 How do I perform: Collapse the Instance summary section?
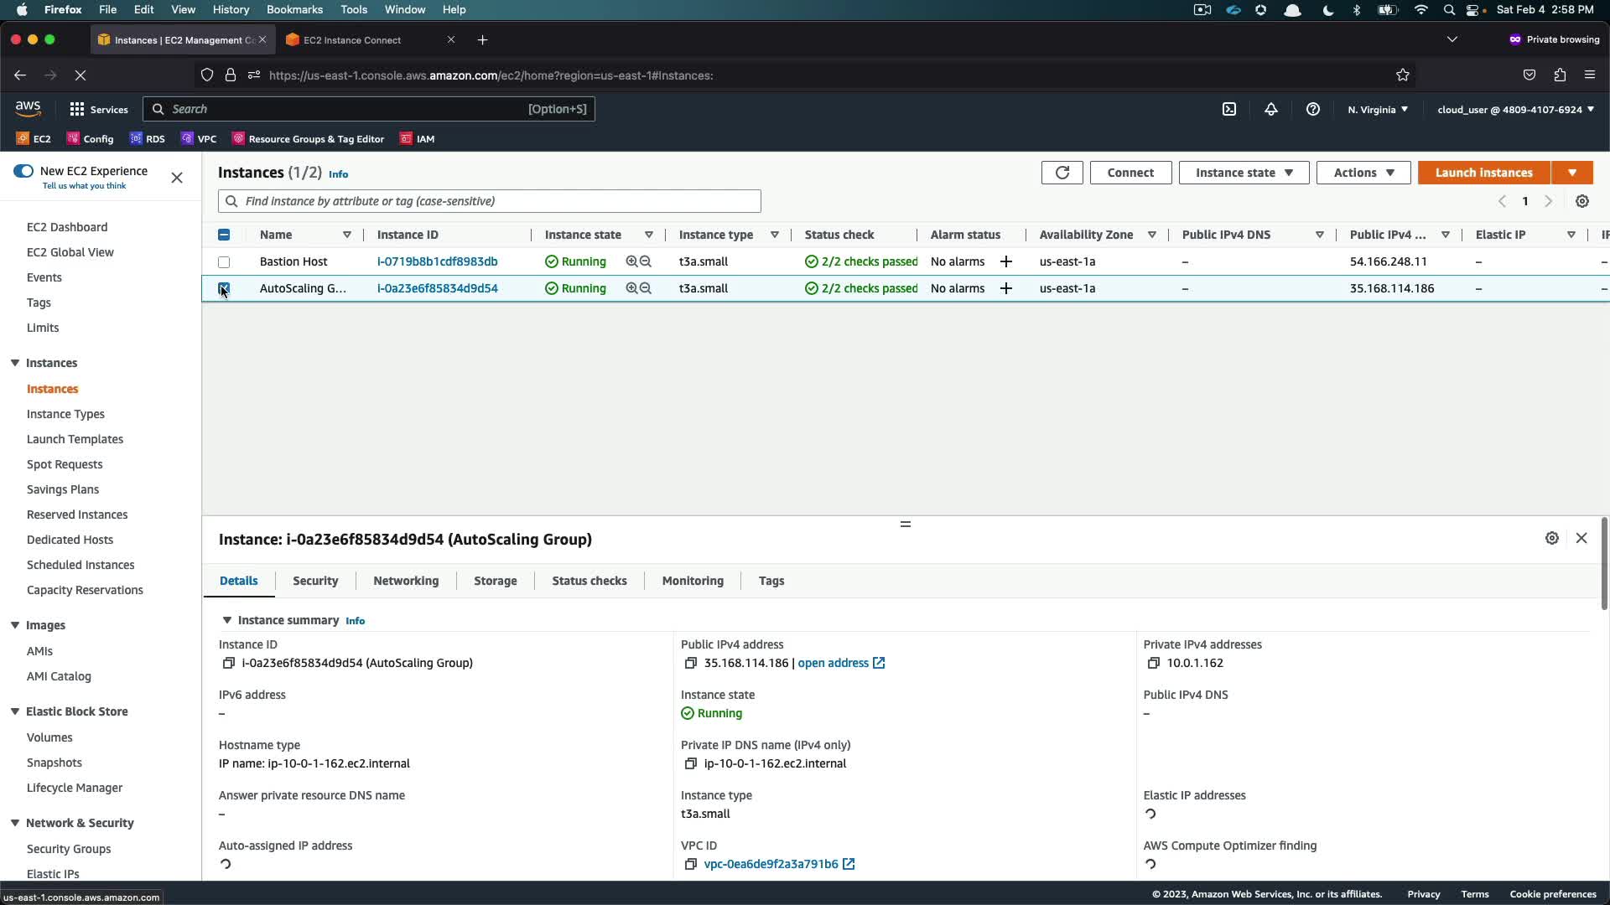point(226,620)
